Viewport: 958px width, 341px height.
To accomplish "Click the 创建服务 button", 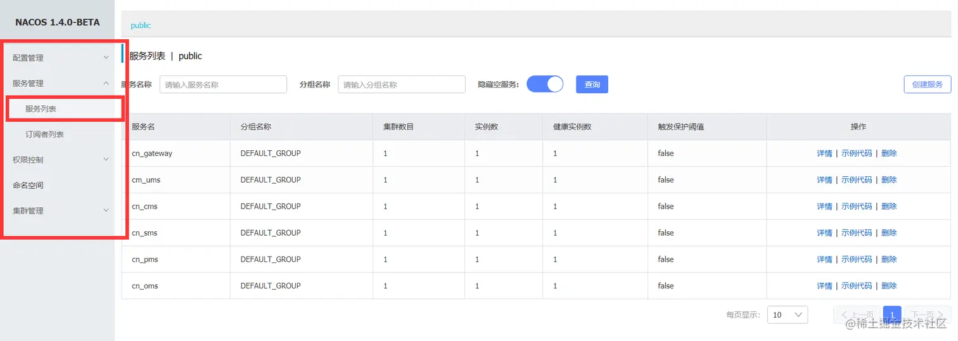I will (x=927, y=84).
